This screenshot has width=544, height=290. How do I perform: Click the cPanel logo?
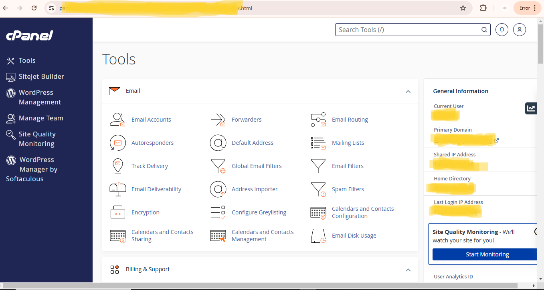coord(30,36)
